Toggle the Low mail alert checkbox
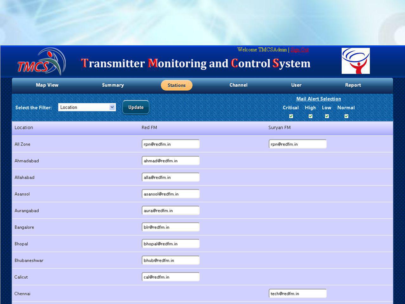Viewport: 405px width, 304px height. point(327,116)
